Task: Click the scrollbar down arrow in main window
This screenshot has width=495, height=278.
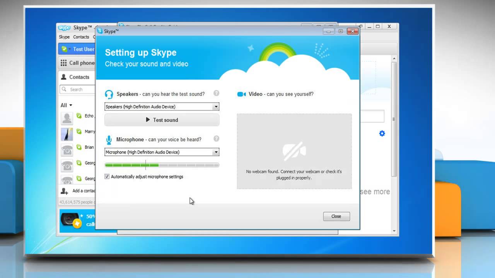Action: [x=394, y=231]
